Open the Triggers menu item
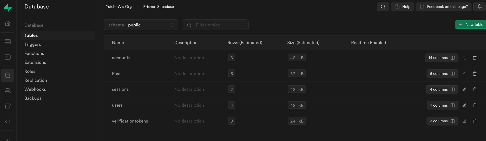Image resolution: width=486 pixels, height=141 pixels. click(x=33, y=44)
